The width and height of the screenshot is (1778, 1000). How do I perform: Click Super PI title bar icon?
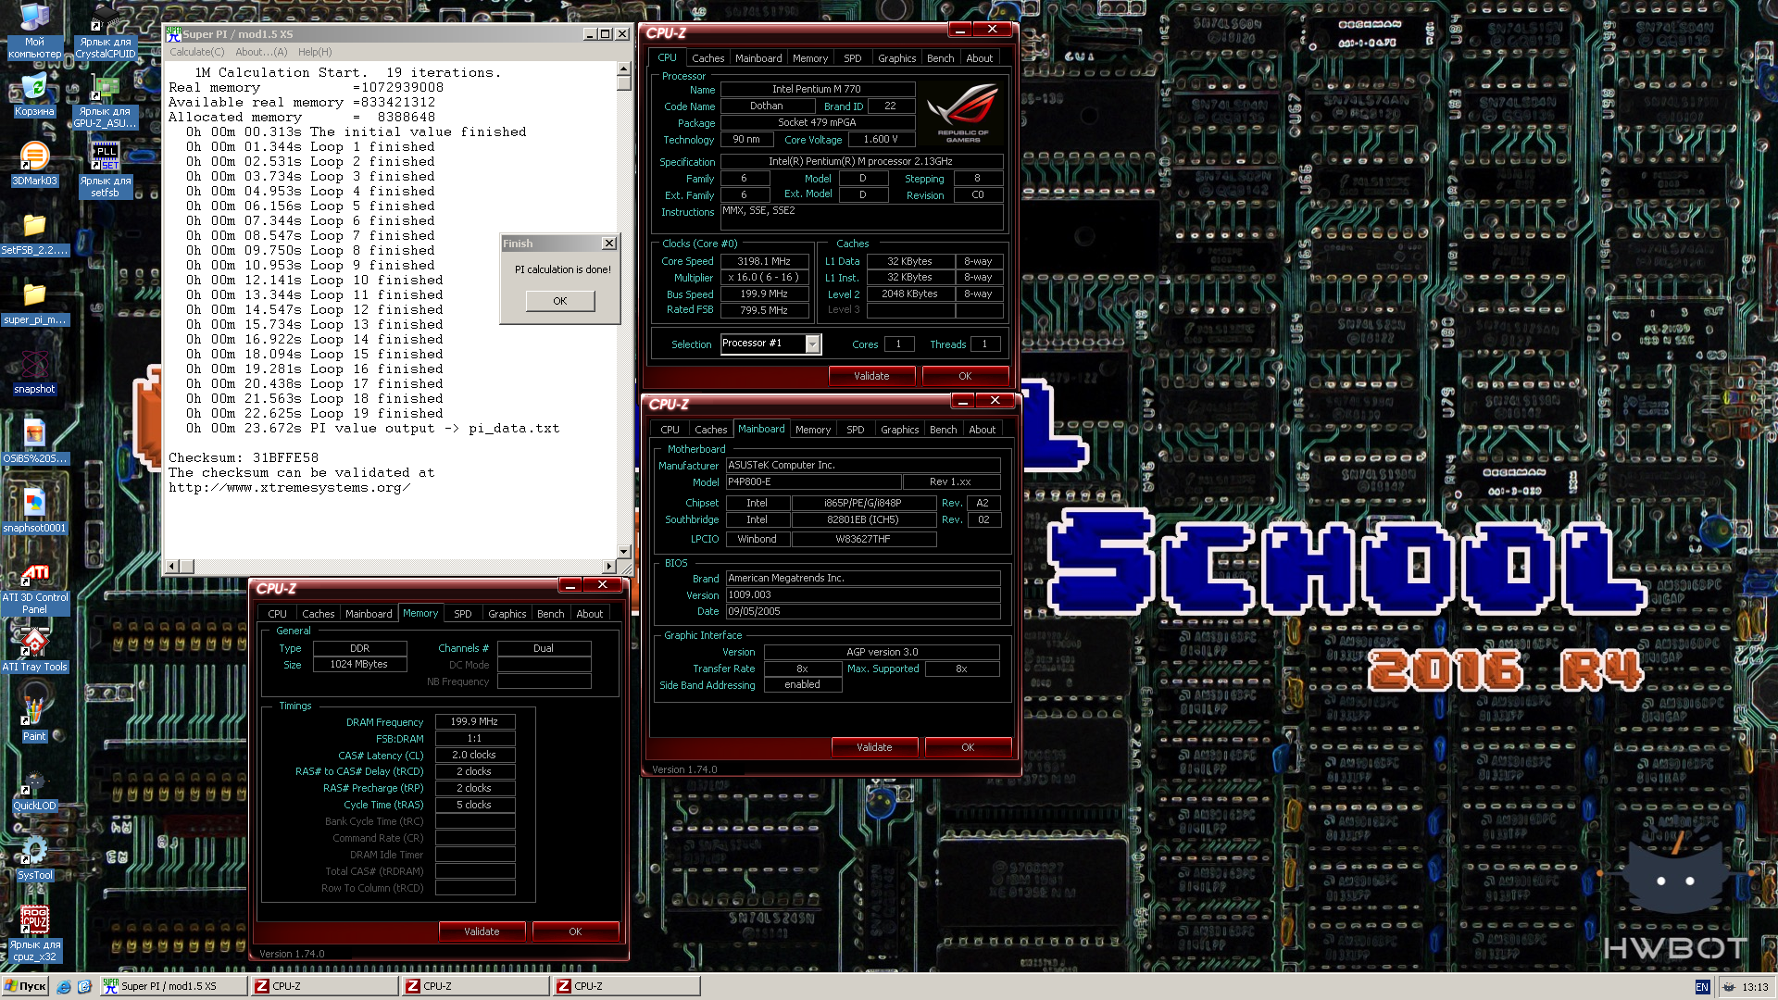(x=173, y=33)
